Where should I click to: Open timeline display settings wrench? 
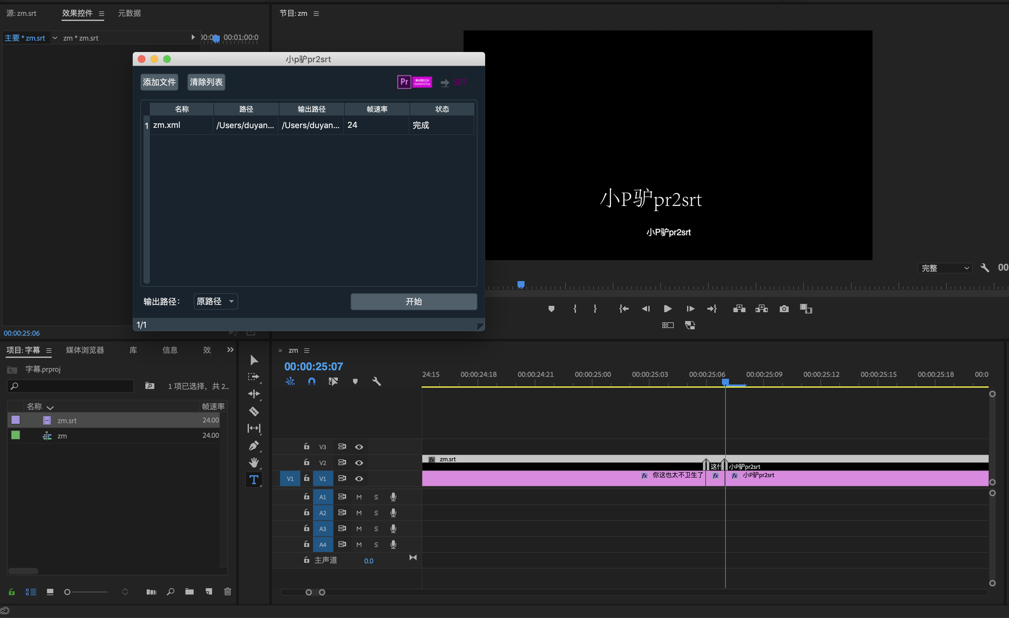point(376,381)
